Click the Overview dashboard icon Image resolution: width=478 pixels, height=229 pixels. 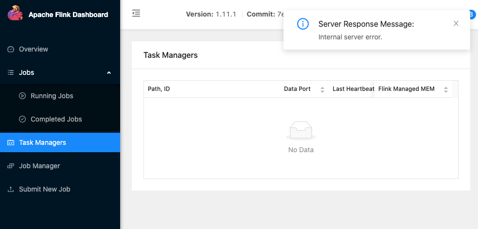(x=11, y=49)
